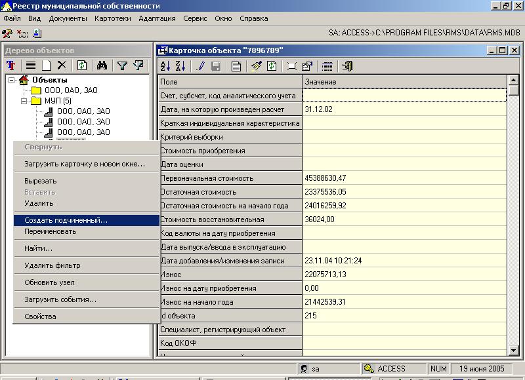Open the Картотеки menu
This screenshot has height=380, width=525.
112,18
